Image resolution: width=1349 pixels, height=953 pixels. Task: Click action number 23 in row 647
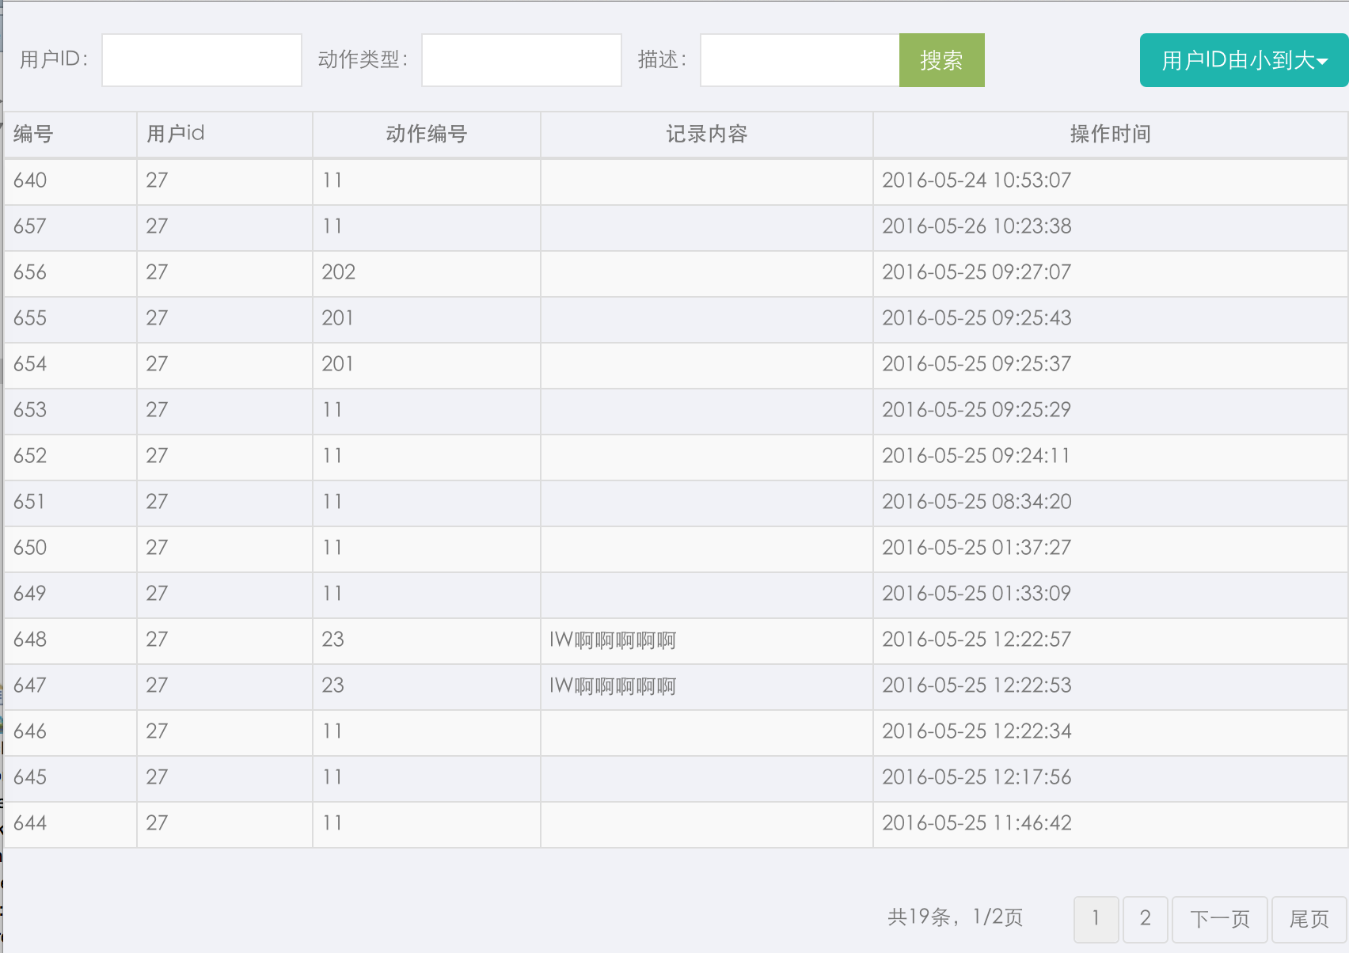pos(333,685)
